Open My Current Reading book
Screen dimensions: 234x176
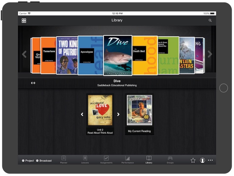coord(139,110)
